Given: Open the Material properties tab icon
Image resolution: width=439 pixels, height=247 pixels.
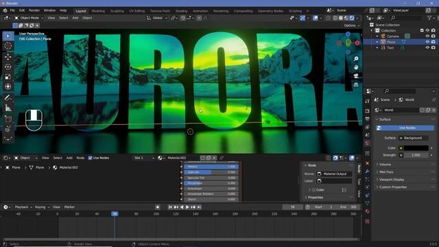Looking at the screenshot, I should 368,211.
